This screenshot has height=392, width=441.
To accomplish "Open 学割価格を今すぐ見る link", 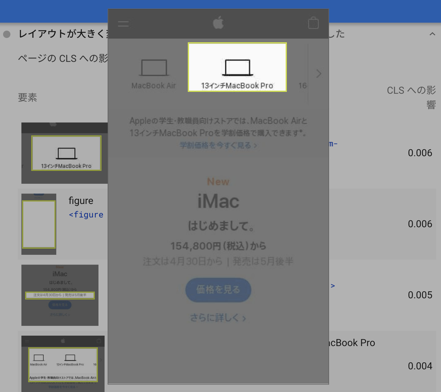I will coord(218,145).
